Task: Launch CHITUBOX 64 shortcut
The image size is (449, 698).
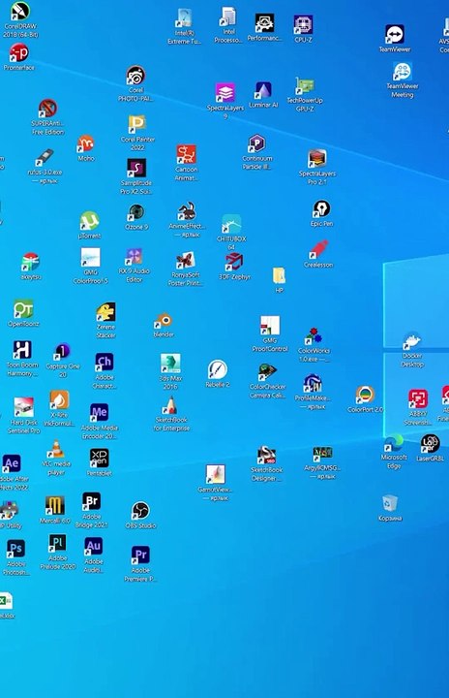Action: pyautogui.click(x=231, y=224)
